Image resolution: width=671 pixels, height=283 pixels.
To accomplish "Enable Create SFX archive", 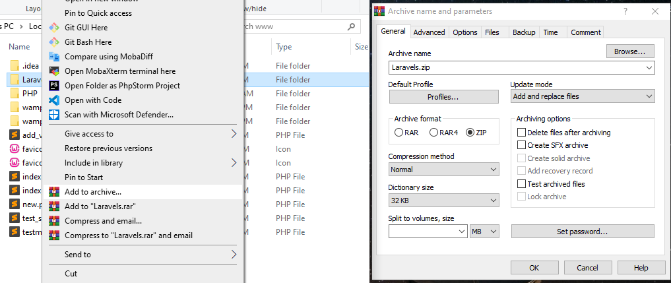I will coord(521,145).
